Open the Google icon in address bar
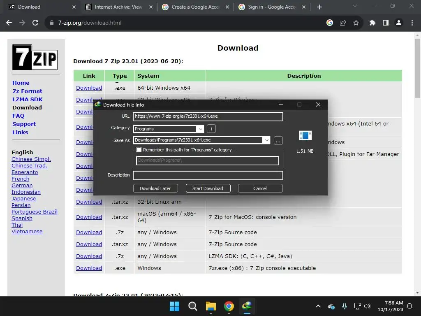The height and width of the screenshot is (316, 421). coord(330,23)
